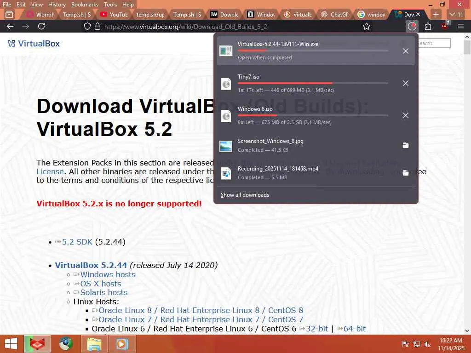Open a new tab with plus button
The width and height of the screenshot is (471, 353).
(x=436, y=14)
